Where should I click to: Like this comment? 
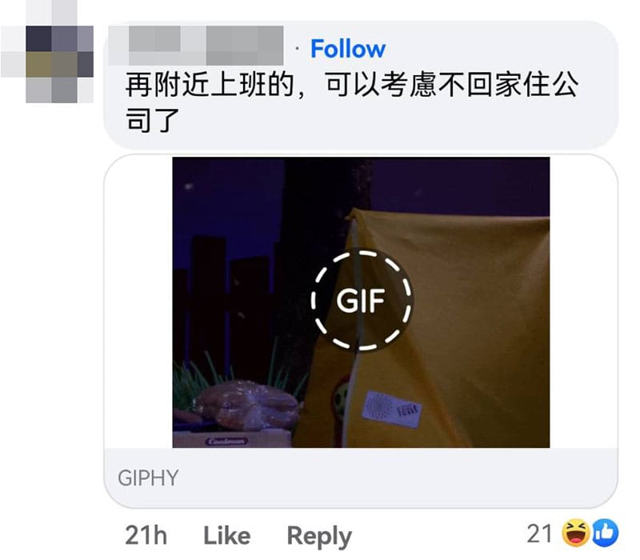227,535
